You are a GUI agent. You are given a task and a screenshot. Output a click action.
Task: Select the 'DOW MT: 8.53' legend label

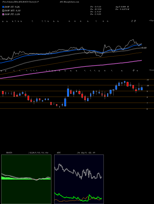(x=12, y=11)
